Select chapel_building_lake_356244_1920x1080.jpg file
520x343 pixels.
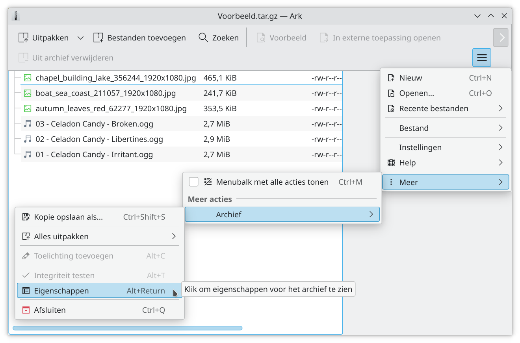[x=116, y=78]
